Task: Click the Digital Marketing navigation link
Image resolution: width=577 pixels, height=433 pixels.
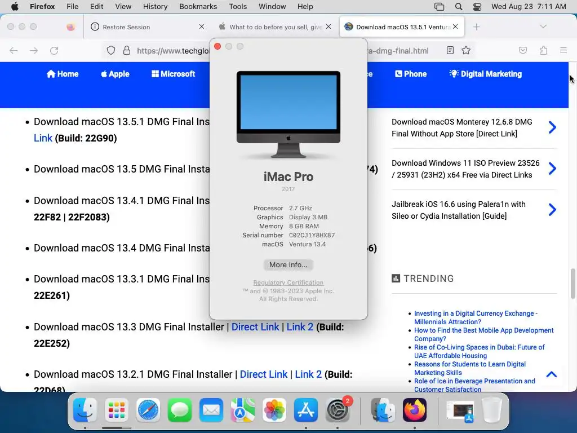Action: click(485, 74)
